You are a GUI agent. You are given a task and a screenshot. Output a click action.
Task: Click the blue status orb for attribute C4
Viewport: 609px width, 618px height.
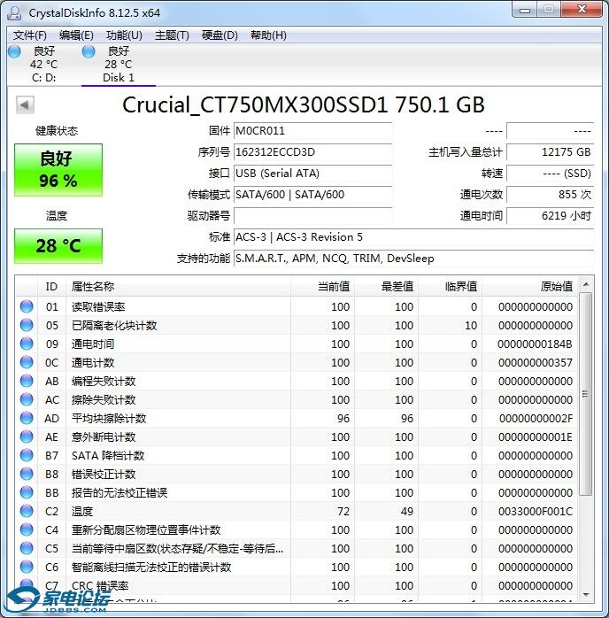[27, 529]
